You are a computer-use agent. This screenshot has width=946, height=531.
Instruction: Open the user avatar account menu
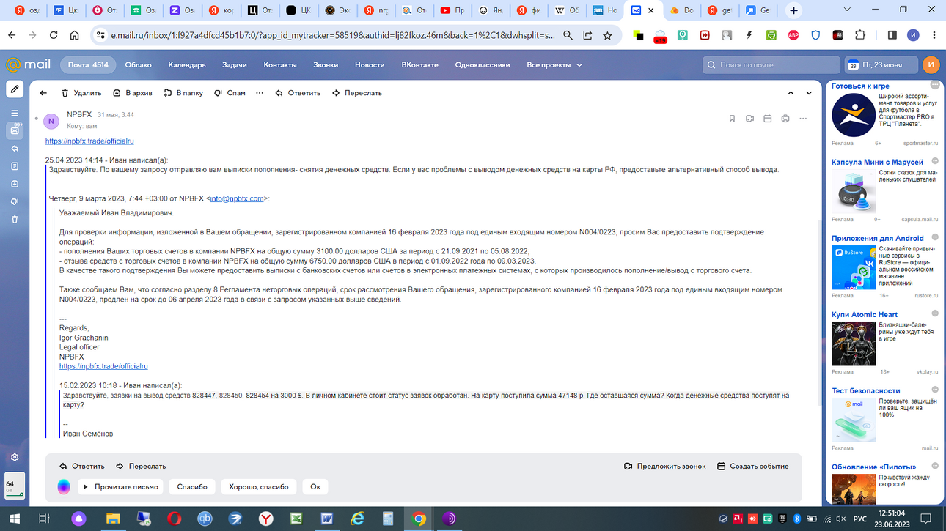coord(931,64)
